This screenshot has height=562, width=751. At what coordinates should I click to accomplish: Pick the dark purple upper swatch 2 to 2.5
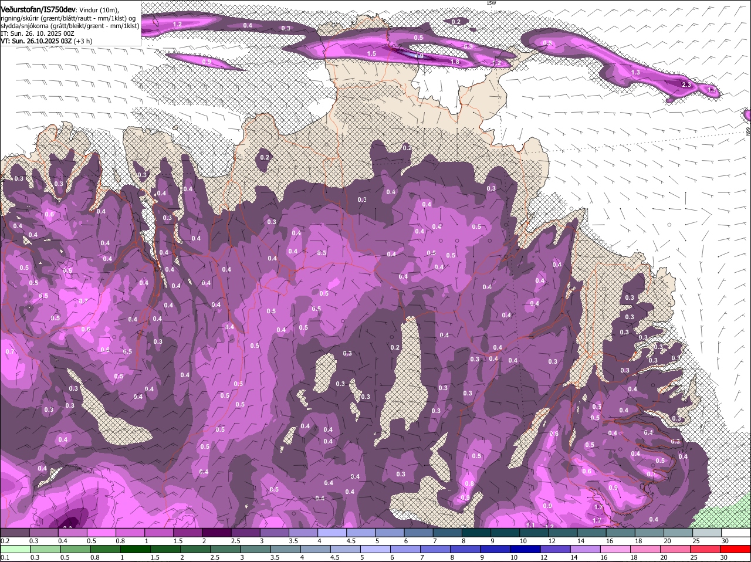pyautogui.click(x=216, y=533)
